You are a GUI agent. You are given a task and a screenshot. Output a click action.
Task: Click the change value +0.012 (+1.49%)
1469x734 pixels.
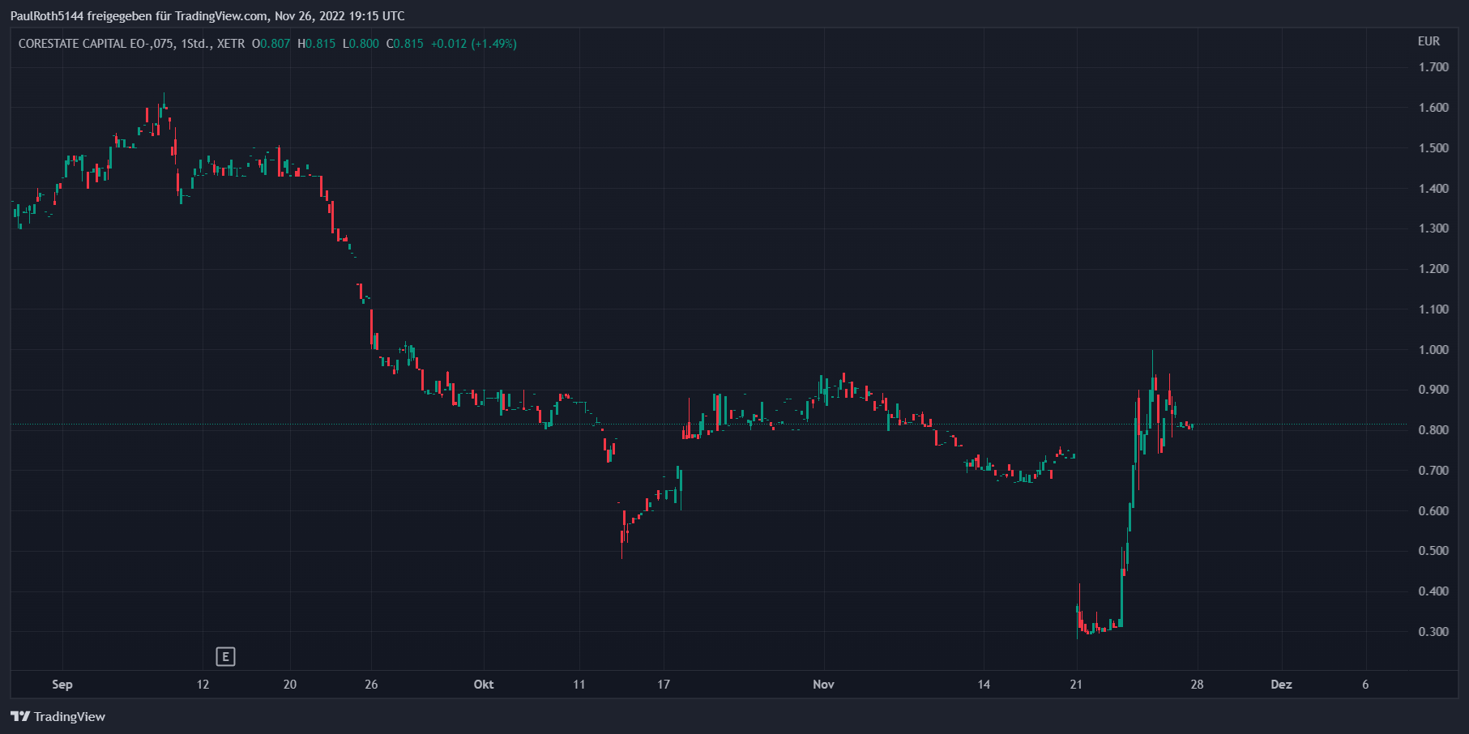pyautogui.click(x=473, y=44)
